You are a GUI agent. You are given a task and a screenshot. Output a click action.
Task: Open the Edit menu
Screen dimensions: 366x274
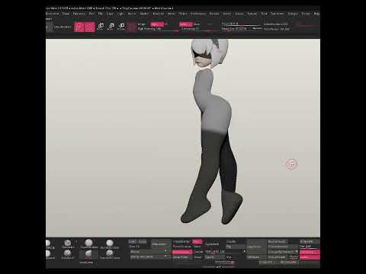tap(91, 14)
